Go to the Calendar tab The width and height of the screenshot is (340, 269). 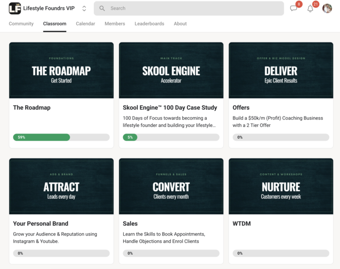click(85, 24)
